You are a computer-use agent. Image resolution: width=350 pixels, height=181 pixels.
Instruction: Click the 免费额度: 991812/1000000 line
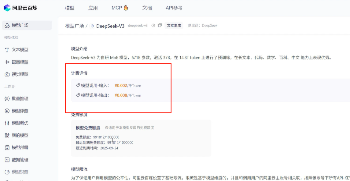click(x=98, y=137)
